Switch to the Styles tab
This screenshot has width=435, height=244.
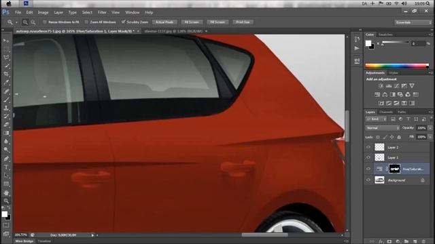tap(394, 73)
